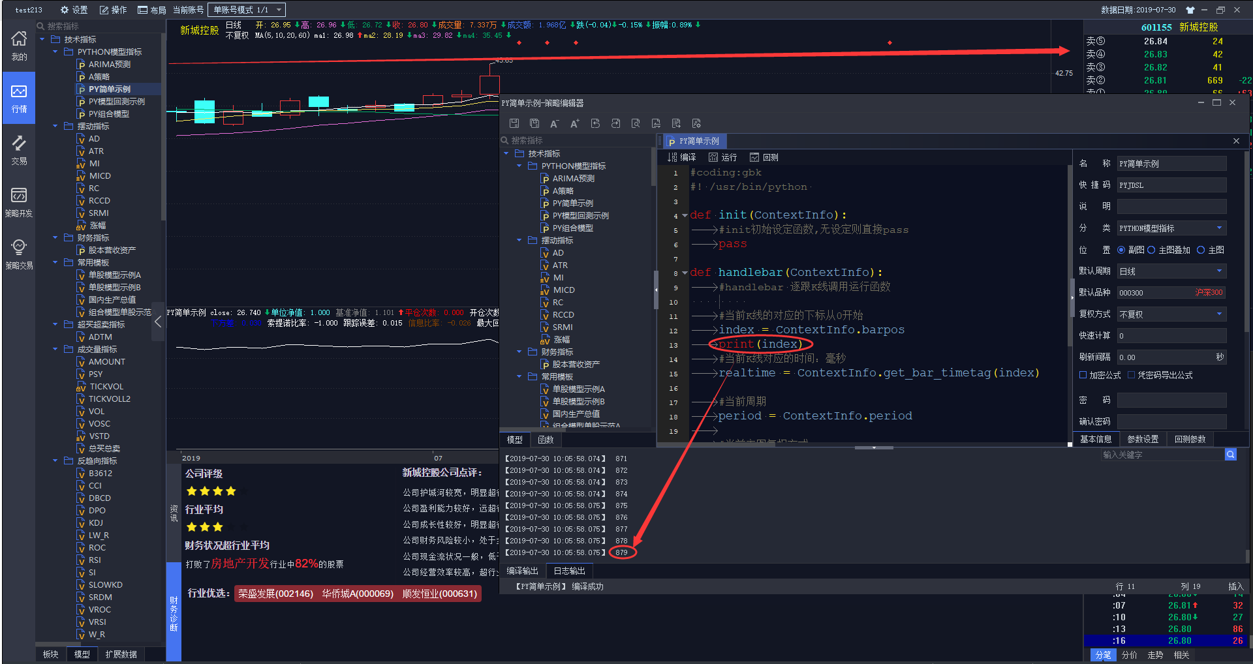This screenshot has width=1253, height=664.
Task: Click the 运行 run button
Action: pos(722,157)
